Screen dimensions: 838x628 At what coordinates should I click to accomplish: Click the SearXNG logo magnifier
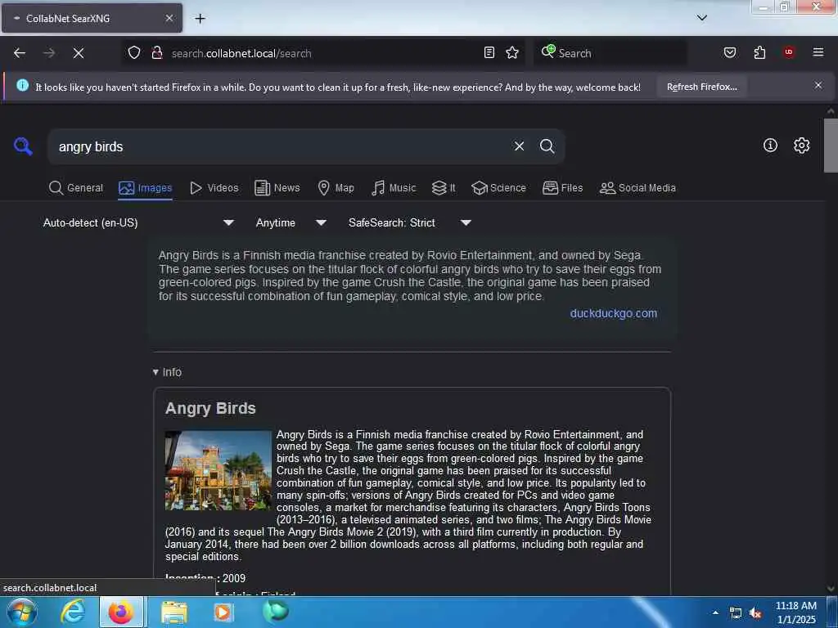[23, 146]
